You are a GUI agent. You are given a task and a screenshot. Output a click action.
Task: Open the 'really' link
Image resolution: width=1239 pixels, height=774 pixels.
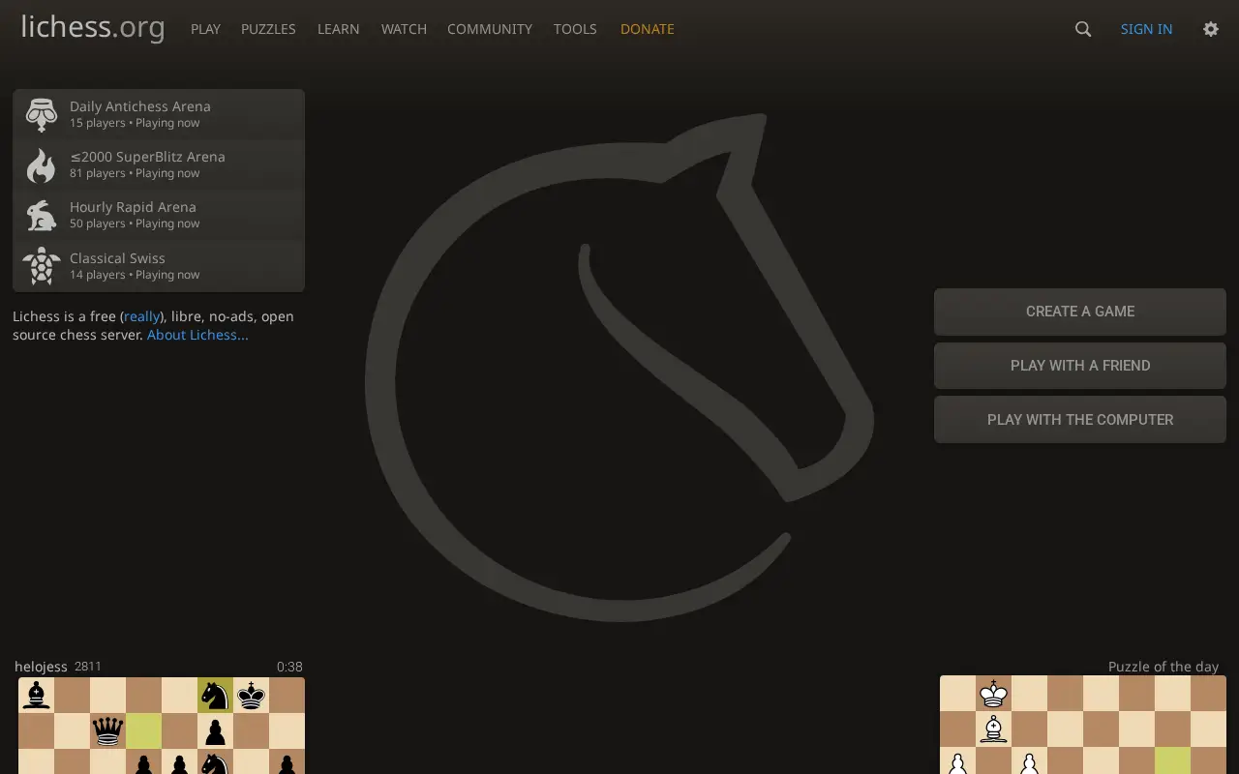(x=142, y=316)
